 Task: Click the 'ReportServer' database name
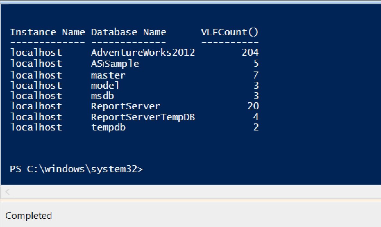point(125,106)
